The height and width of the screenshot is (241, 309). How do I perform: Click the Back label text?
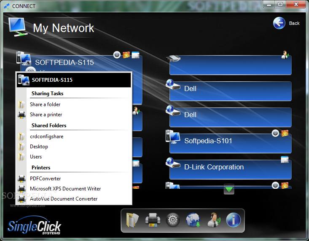(294, 23)
